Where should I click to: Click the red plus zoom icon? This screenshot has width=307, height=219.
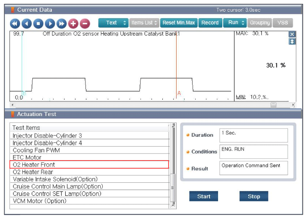pyautogui.click(x=73, y=23)
